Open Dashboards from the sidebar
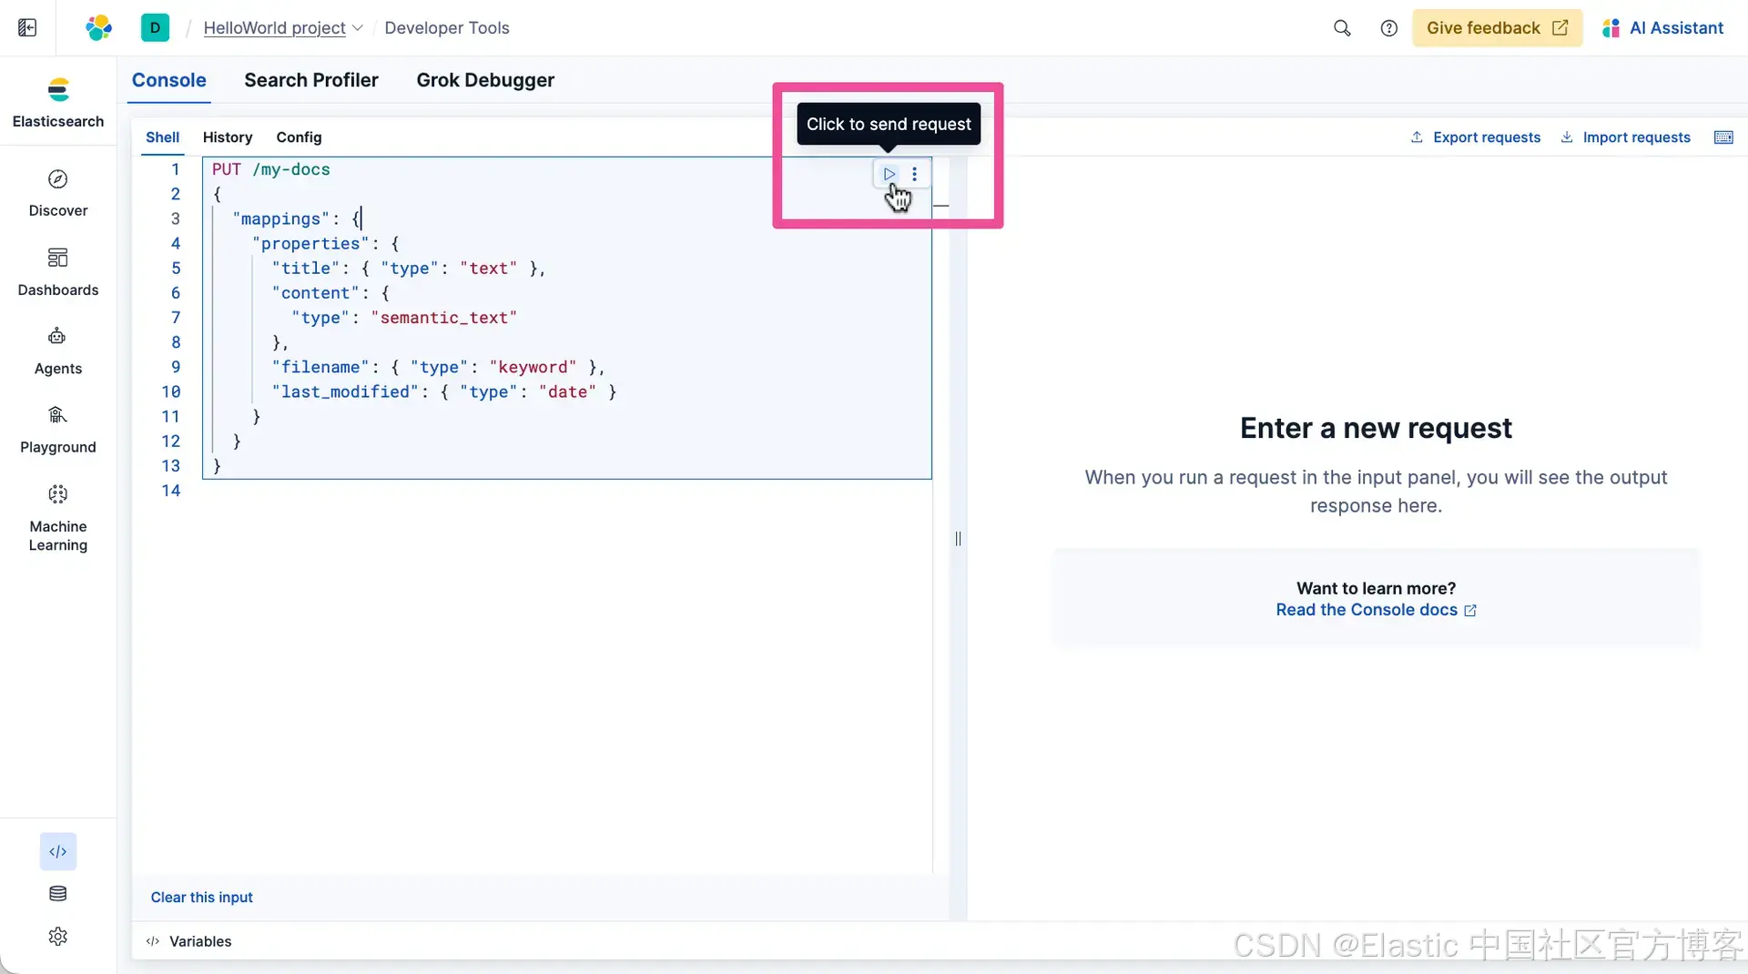 58,272
